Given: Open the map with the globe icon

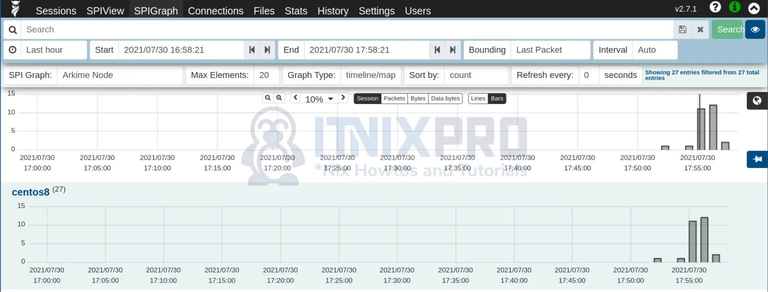Looking at the screenshot, I should click(x=756, y=100).
